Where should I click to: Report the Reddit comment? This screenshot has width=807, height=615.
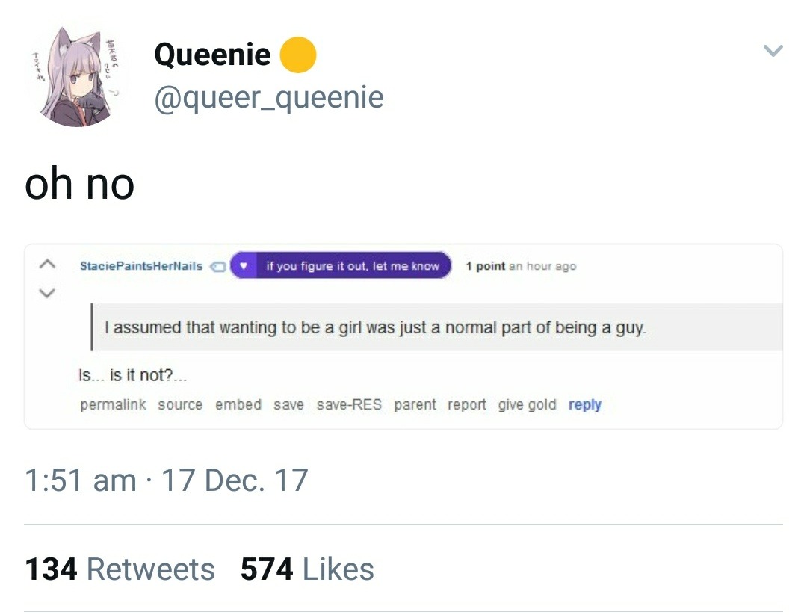pos(467,404)
